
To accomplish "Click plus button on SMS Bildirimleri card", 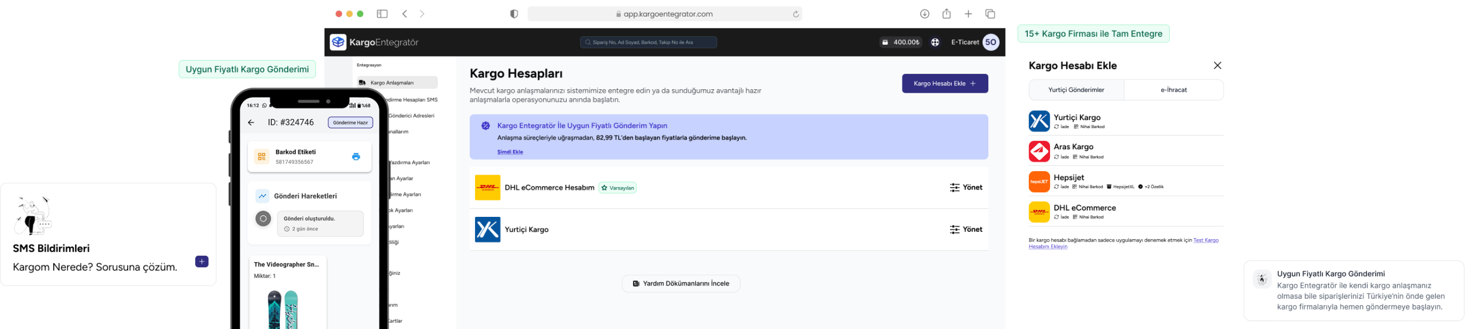I will pyautogui.click(x=201, y=261).
